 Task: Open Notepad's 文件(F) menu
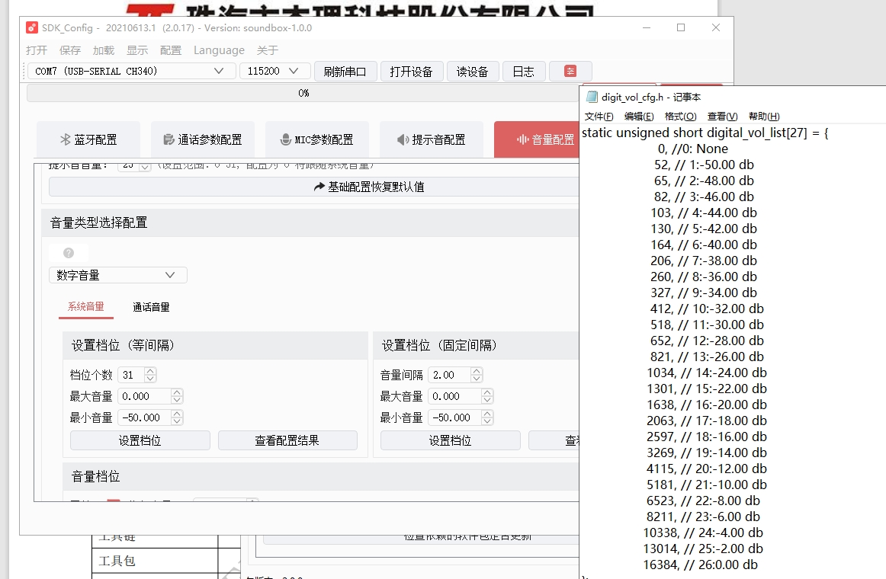pyautogui.click(x=599, y=117)
